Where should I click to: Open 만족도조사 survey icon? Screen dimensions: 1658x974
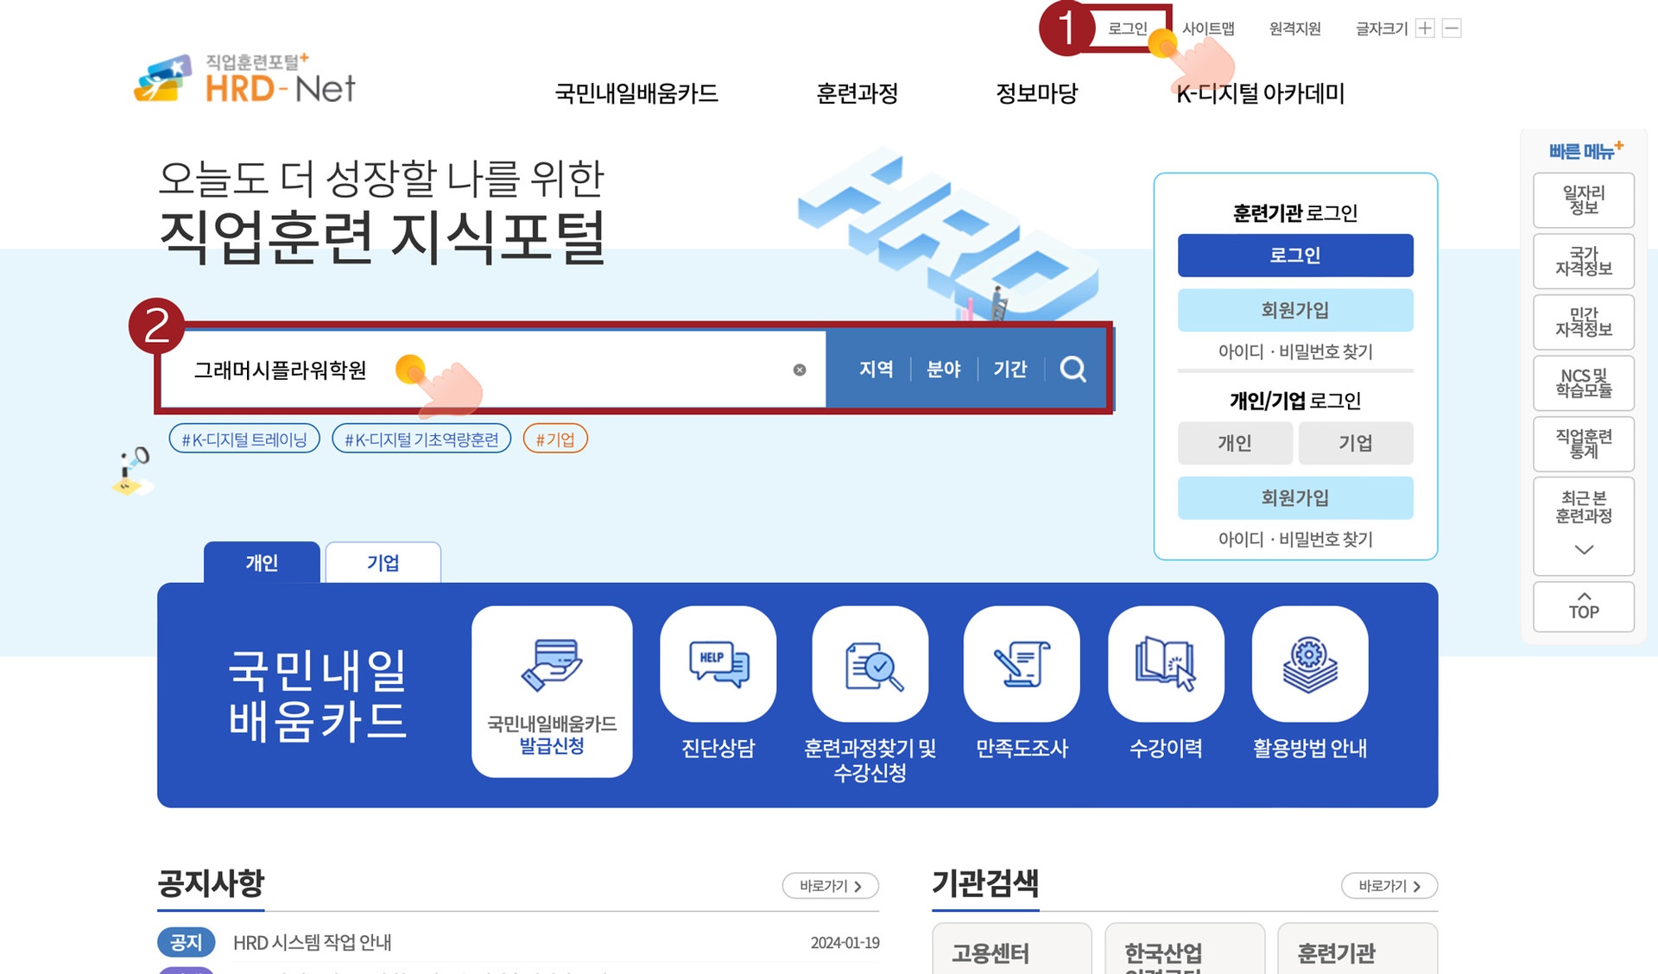(1022, 664)
